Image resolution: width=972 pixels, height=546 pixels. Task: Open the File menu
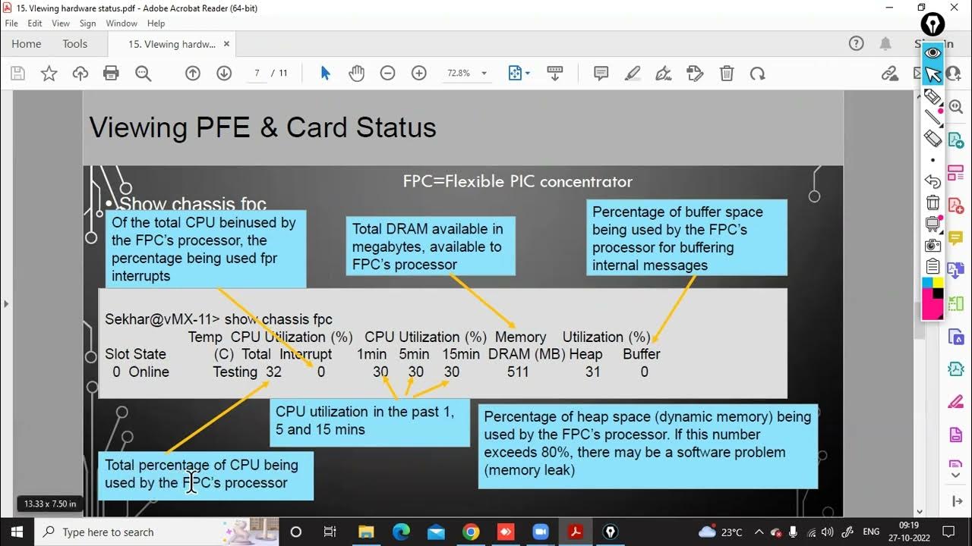point(11,24)
